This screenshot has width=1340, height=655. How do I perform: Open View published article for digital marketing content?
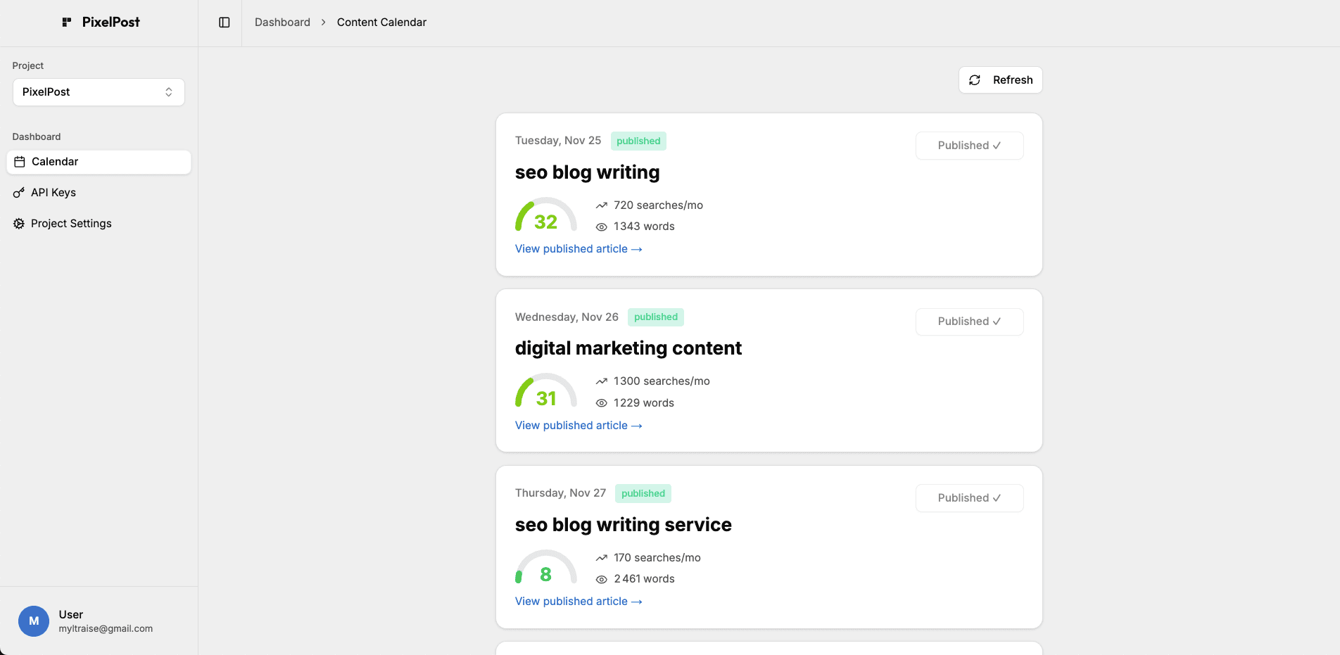point(578,425)
